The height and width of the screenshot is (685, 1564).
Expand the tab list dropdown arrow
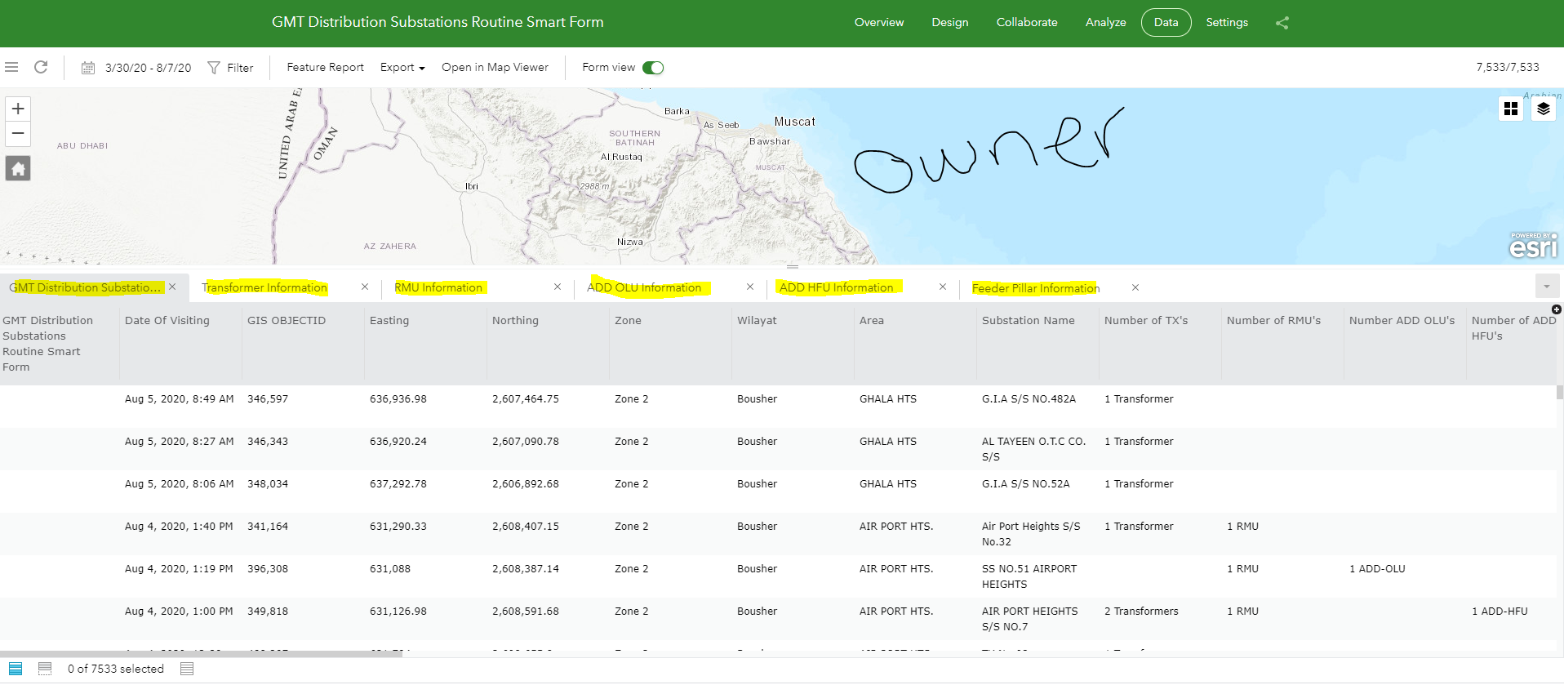pos(1546,287)
